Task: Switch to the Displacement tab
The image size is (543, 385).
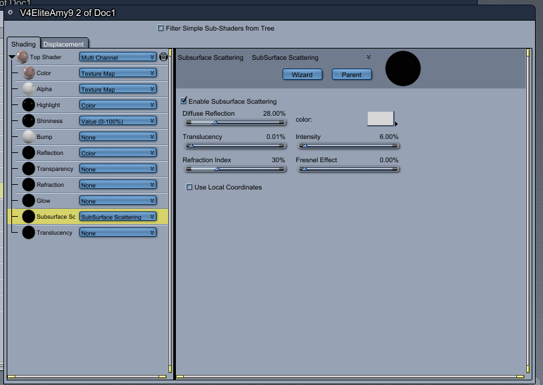Action: [x=64, y=44]
